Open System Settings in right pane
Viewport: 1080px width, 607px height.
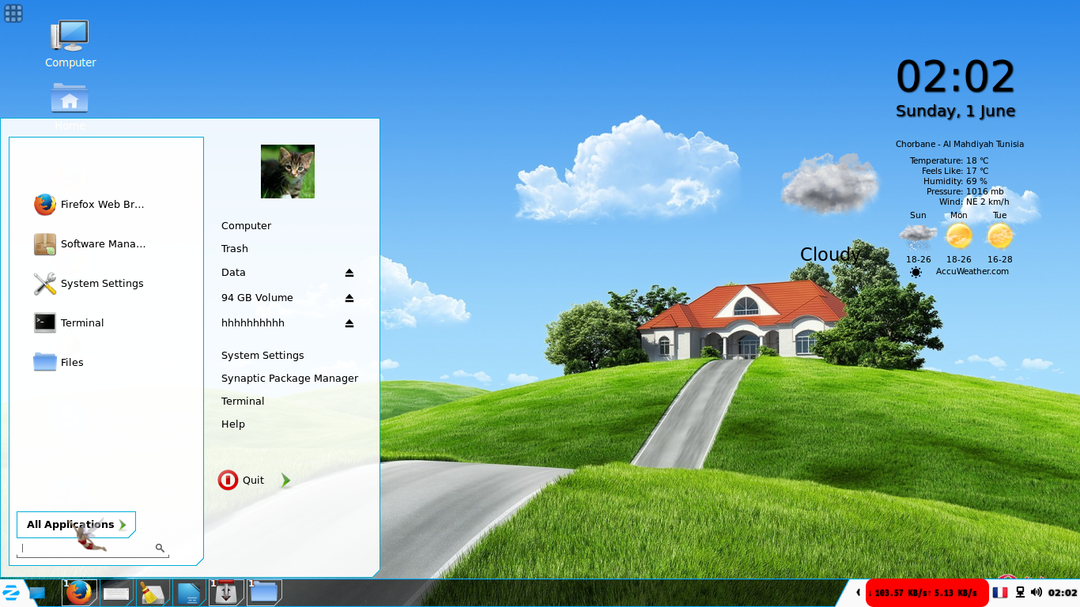pos(262,356)
